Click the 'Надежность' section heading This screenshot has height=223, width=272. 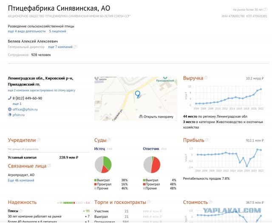point(22,202)
